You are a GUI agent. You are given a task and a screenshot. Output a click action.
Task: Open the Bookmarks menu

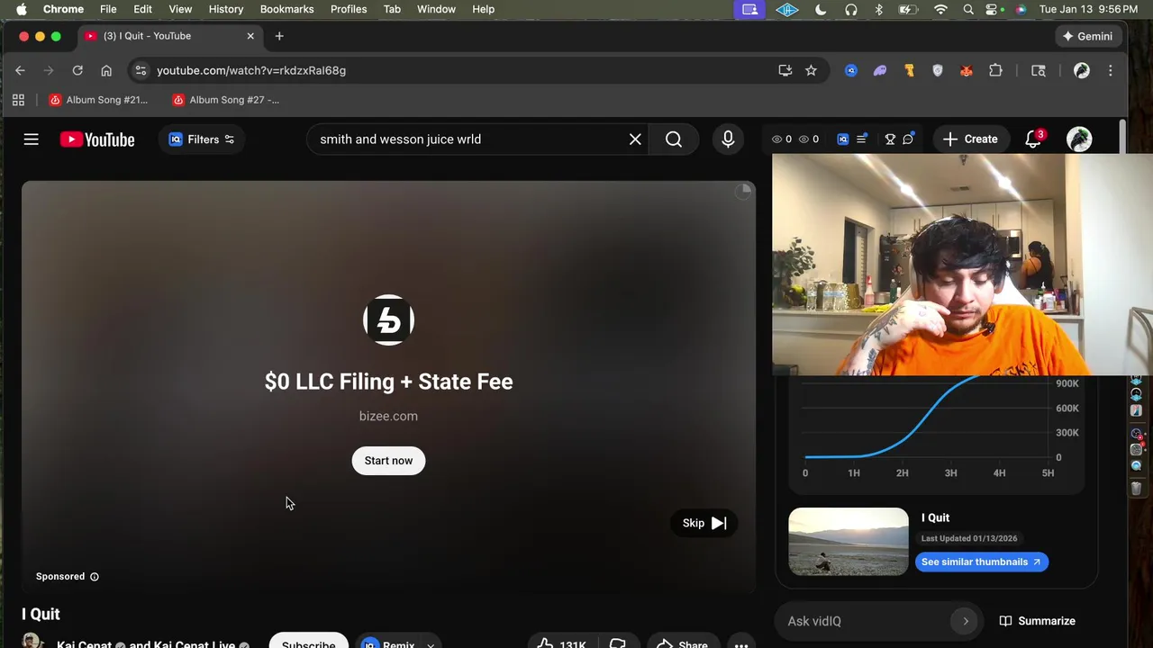(x=286, y=9)
